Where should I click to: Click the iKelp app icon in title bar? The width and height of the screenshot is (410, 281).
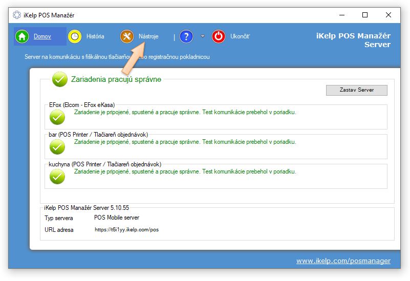(x=17, y=15)
